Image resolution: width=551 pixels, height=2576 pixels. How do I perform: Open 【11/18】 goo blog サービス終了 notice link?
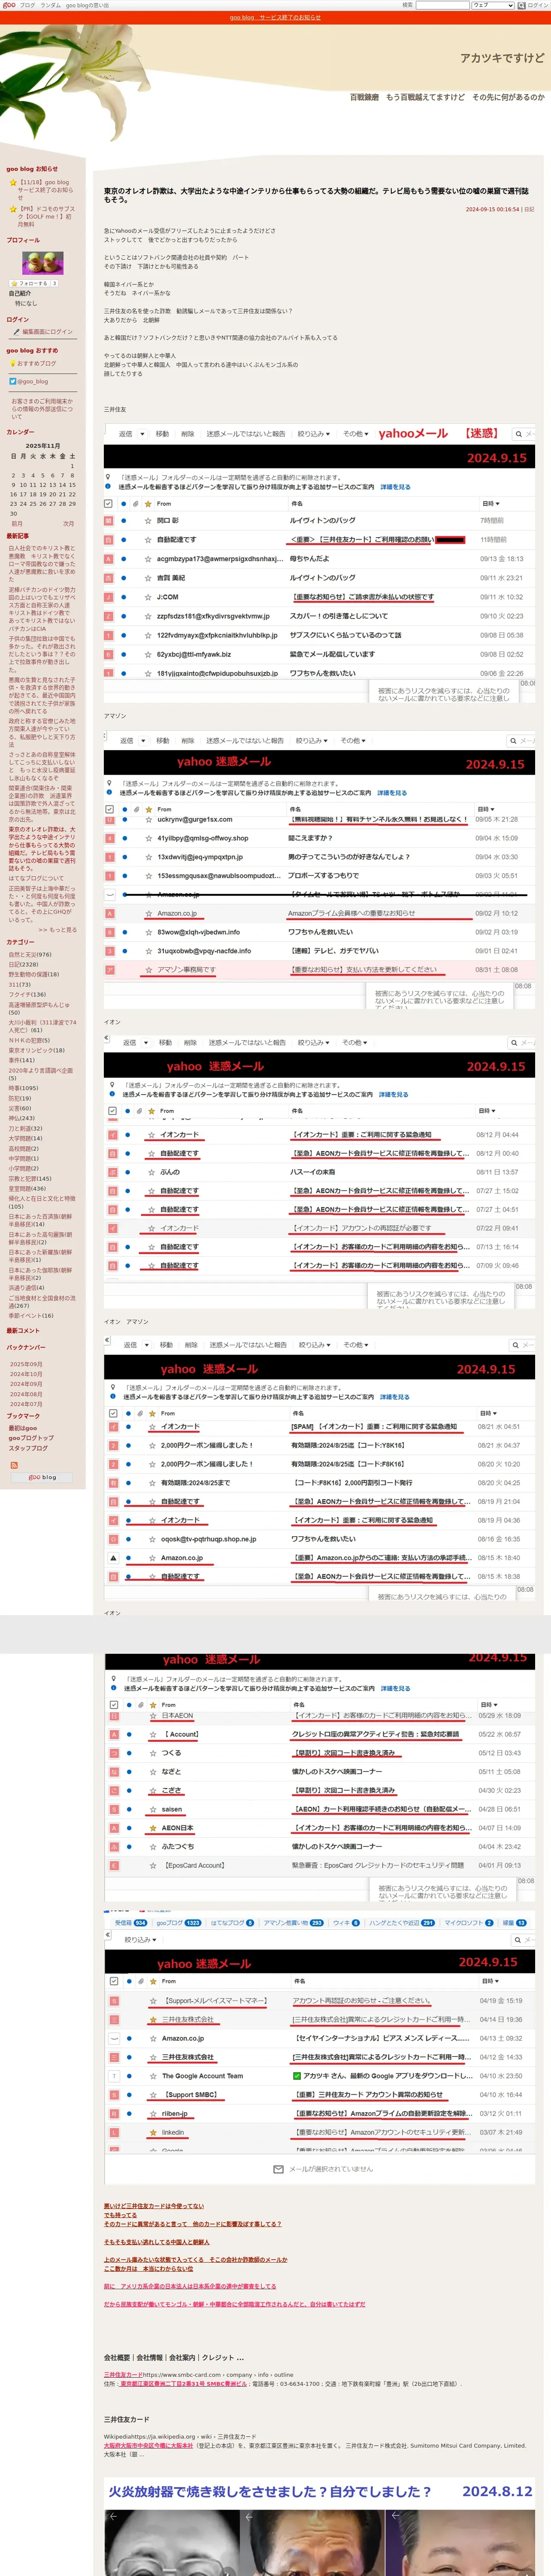[x=45, y=190]
